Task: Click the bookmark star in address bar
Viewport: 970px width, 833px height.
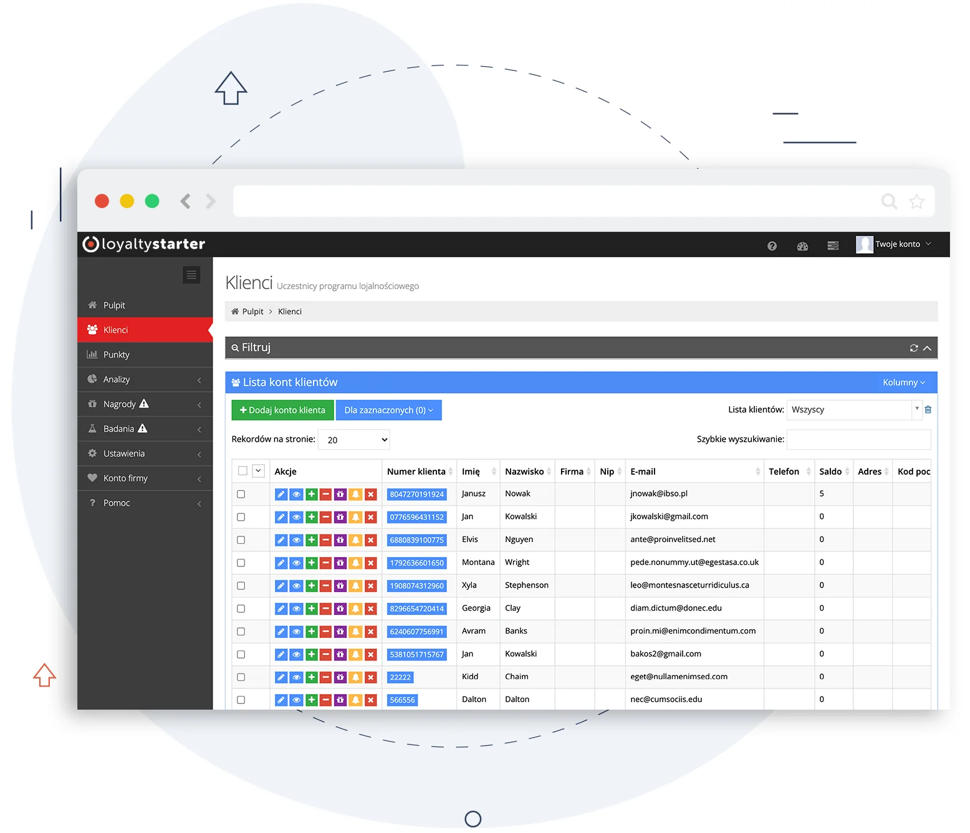Action: pos(916,201)
